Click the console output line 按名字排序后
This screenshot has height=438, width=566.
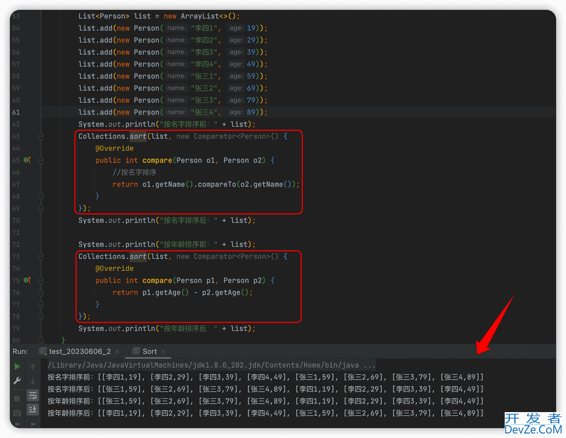tap(266, 389)
